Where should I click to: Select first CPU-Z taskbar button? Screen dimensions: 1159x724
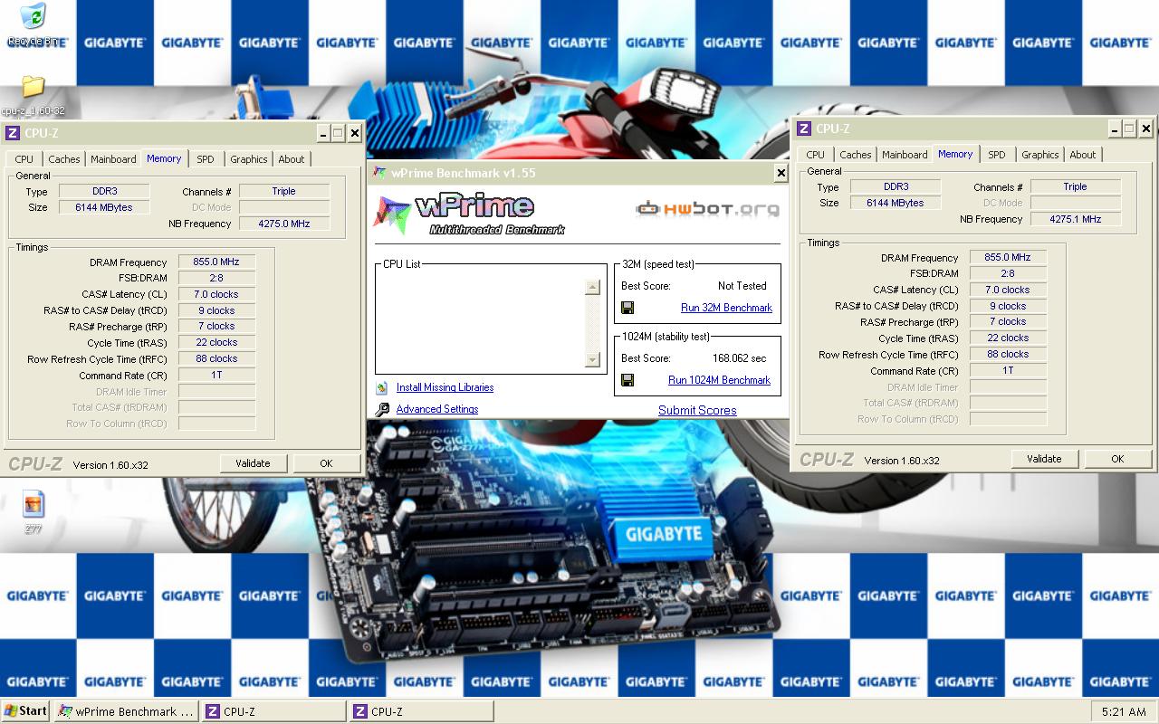[273, 711]
